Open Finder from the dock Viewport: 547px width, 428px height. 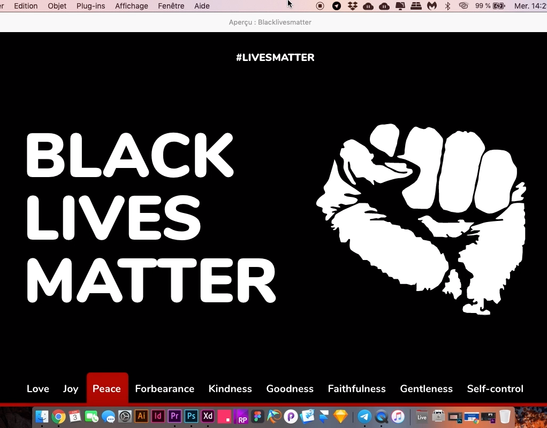42,416
